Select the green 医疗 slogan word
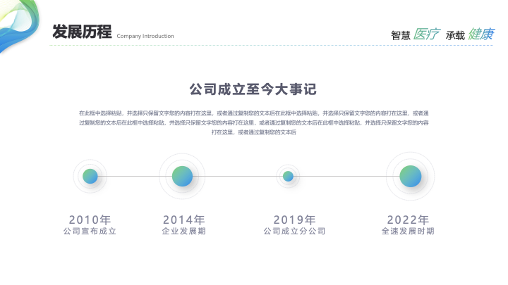The height and width of the screenshot is (285, 508). [426, 34]
